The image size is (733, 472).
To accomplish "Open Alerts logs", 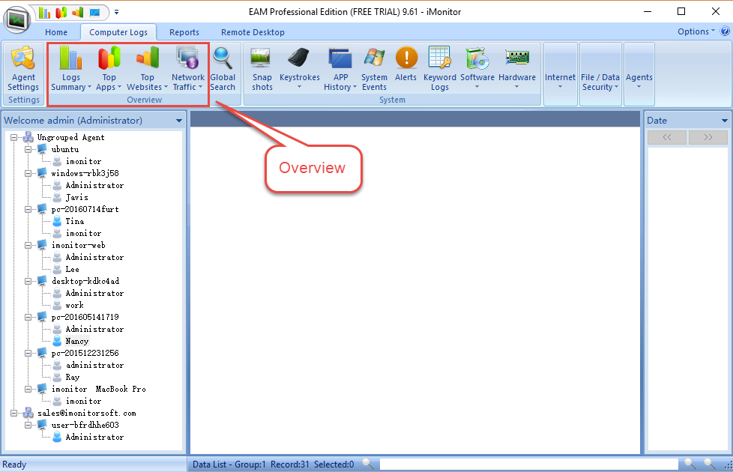I will point(405,65).
